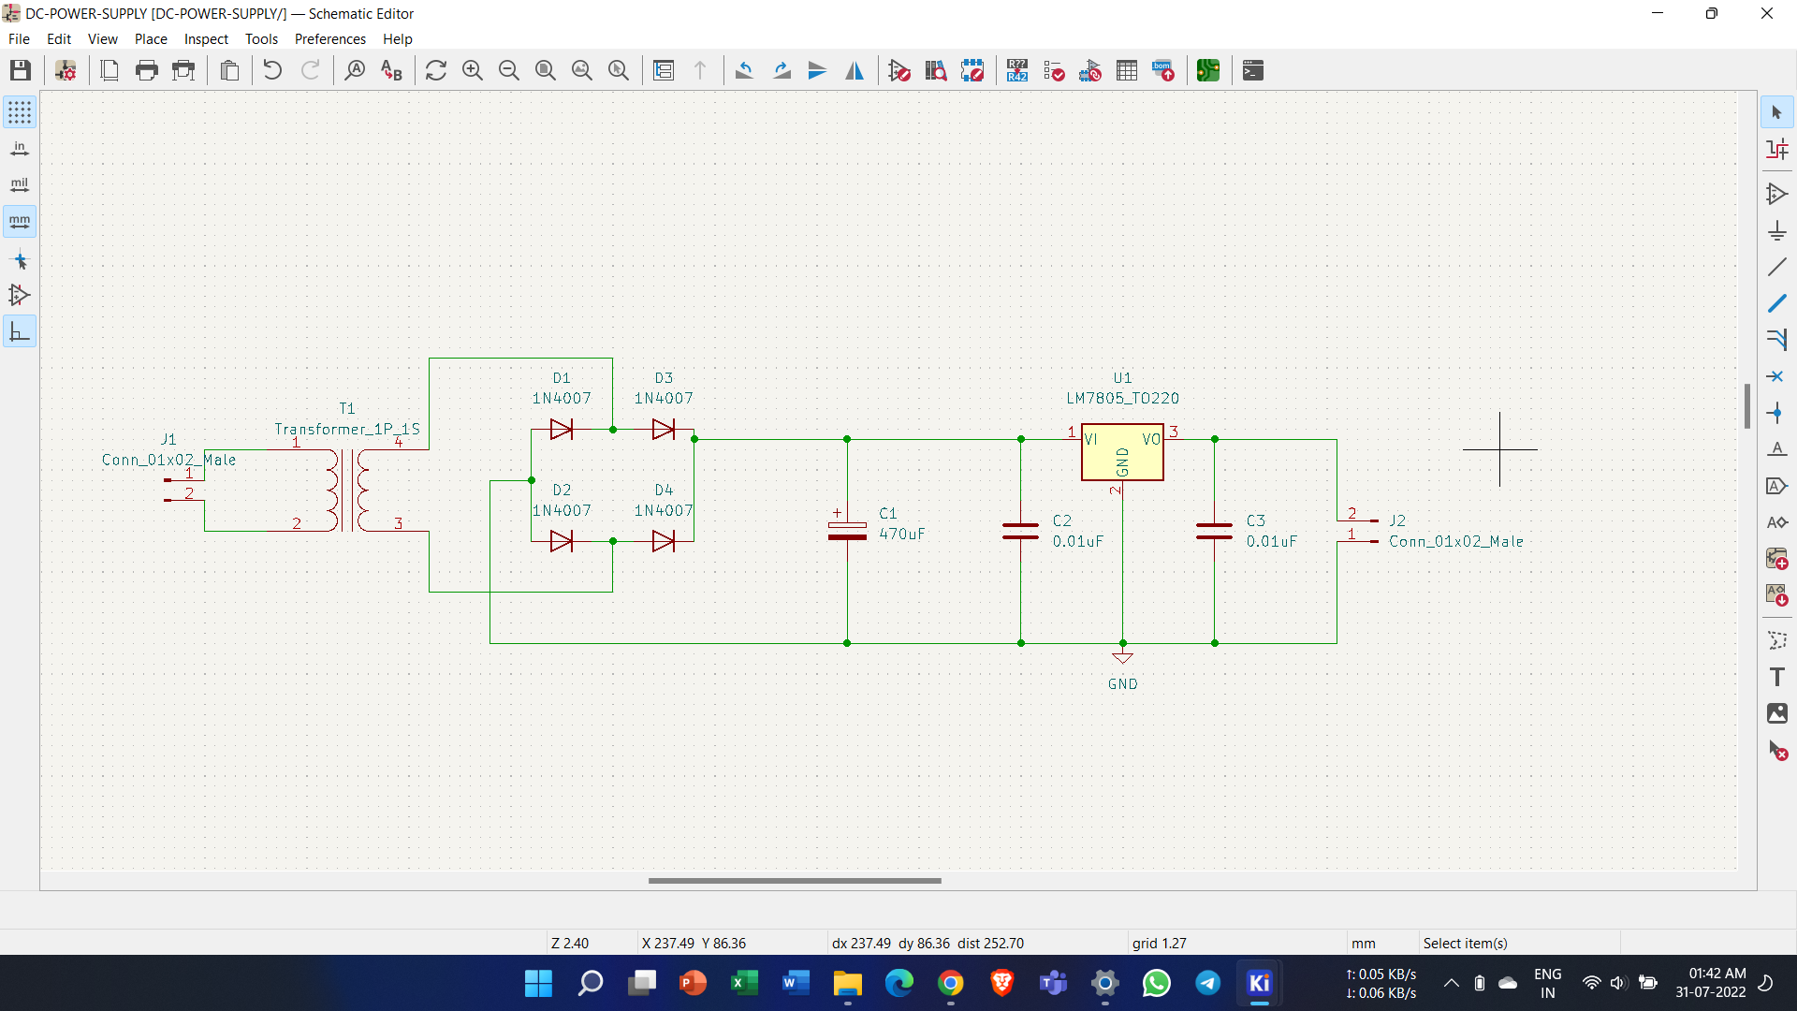Toggle the grid display
The width and height of the screenshot is (1797, 1011).
coord(19,112)
